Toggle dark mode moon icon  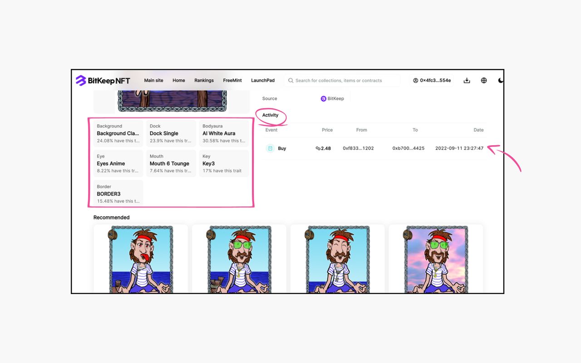tap(500, 80)
